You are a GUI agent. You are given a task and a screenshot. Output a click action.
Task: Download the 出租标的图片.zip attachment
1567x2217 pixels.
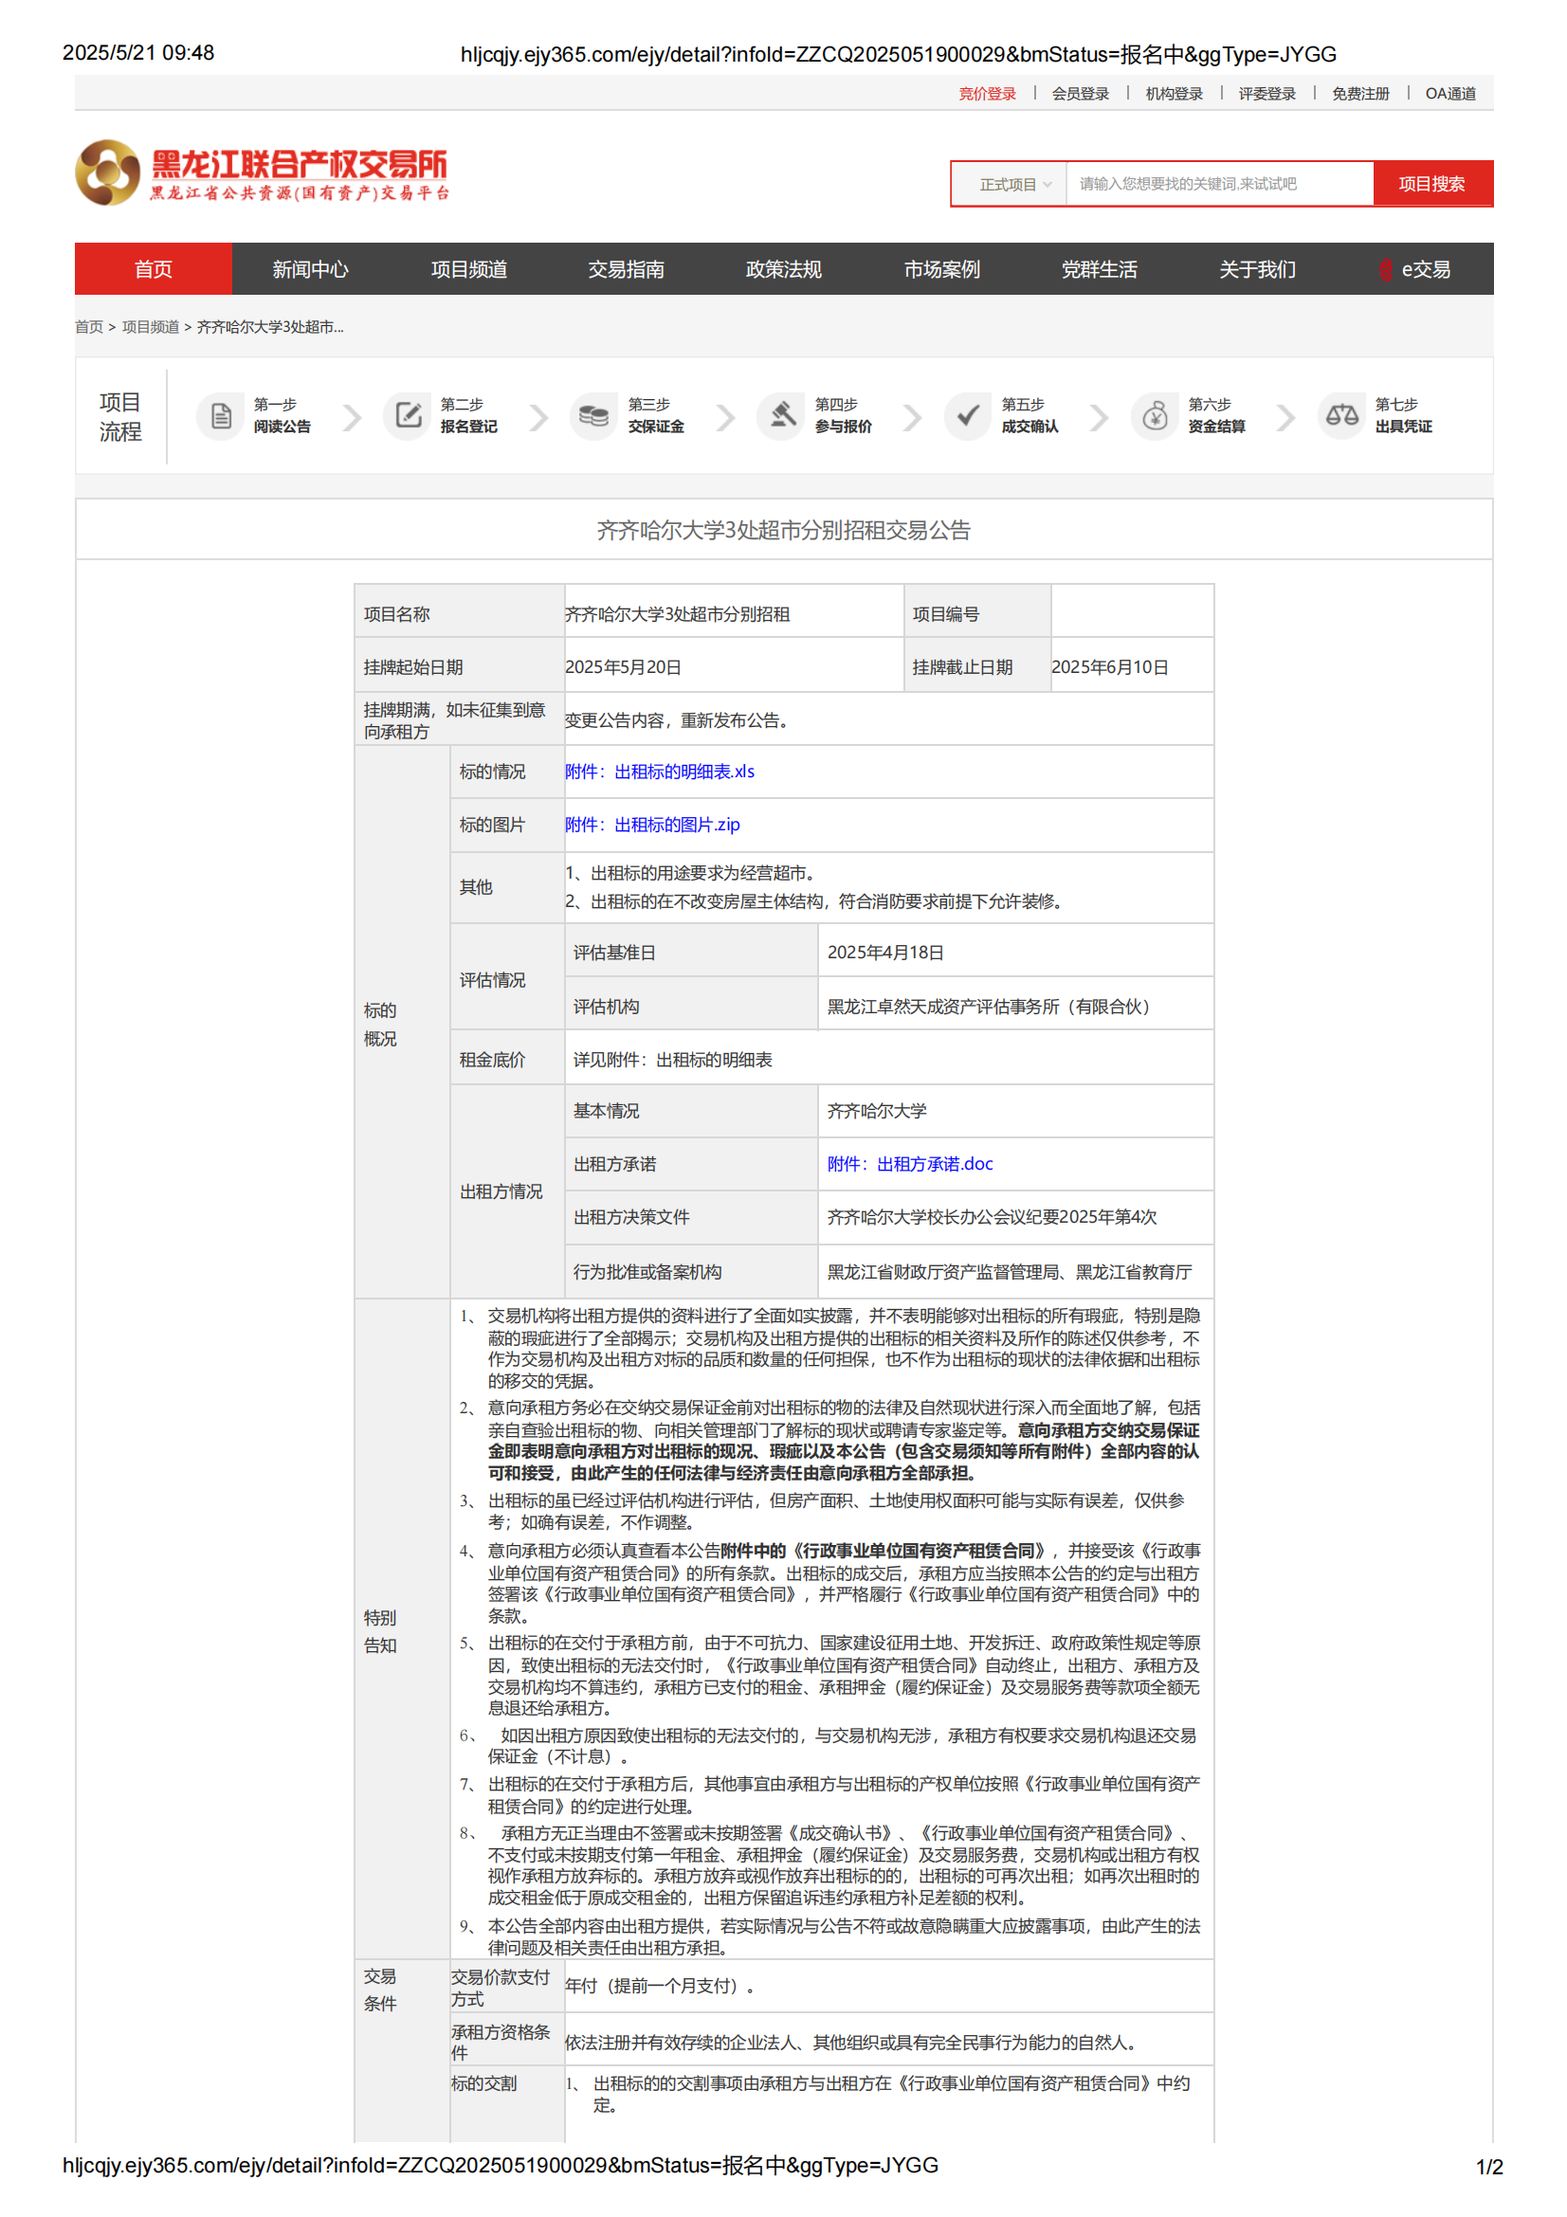tap(651, 825)
